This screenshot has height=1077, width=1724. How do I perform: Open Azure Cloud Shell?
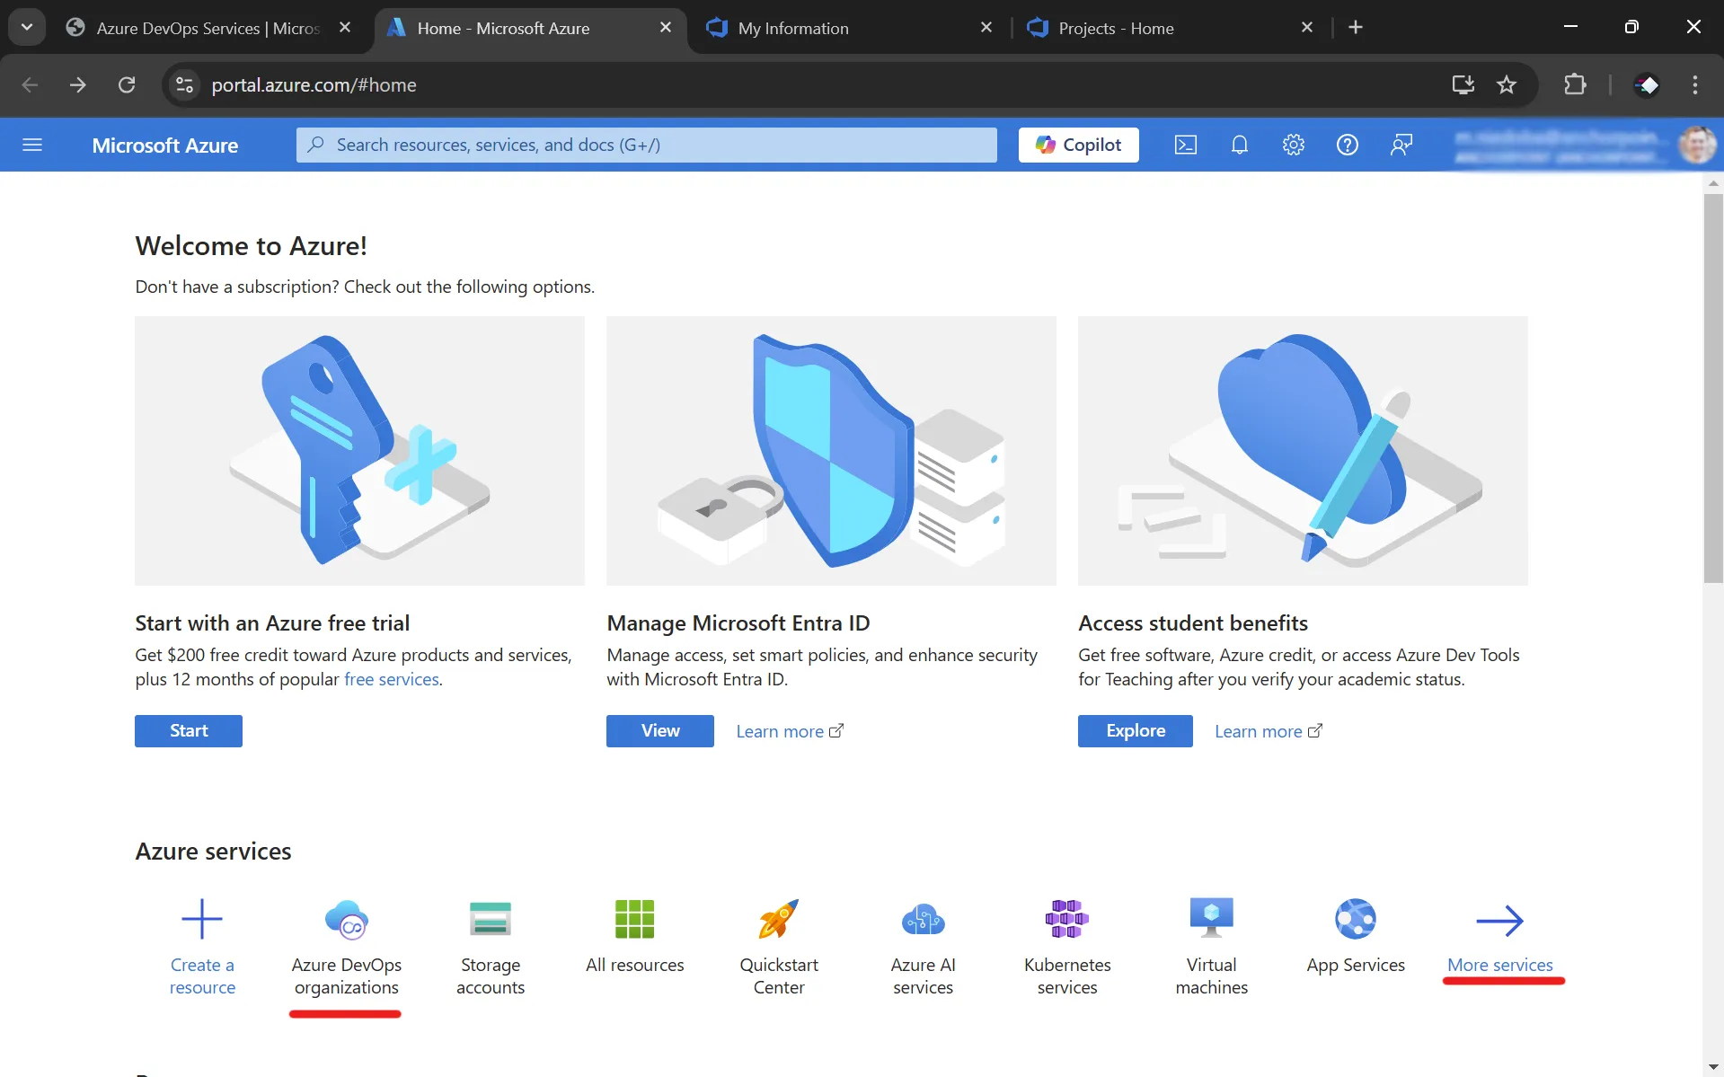(1185, 145)
